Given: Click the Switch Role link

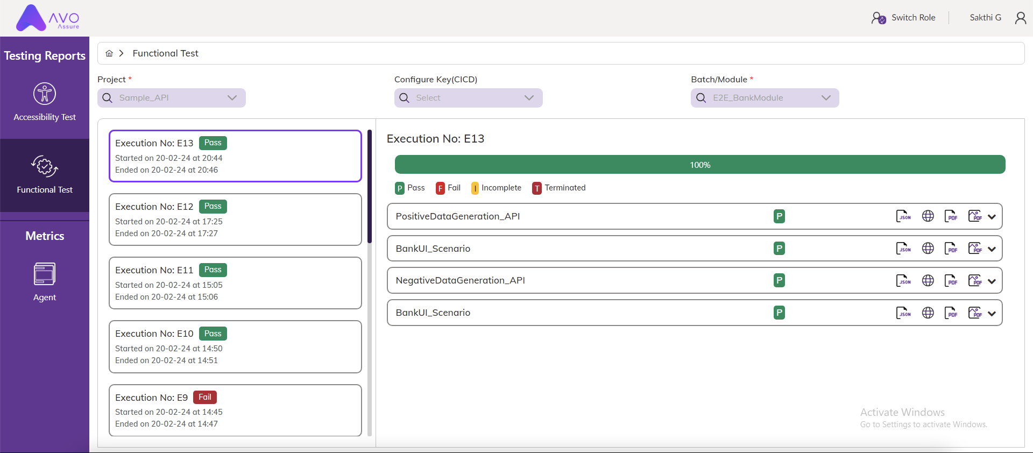Looking at the screenshot, I should coord(913,18).
